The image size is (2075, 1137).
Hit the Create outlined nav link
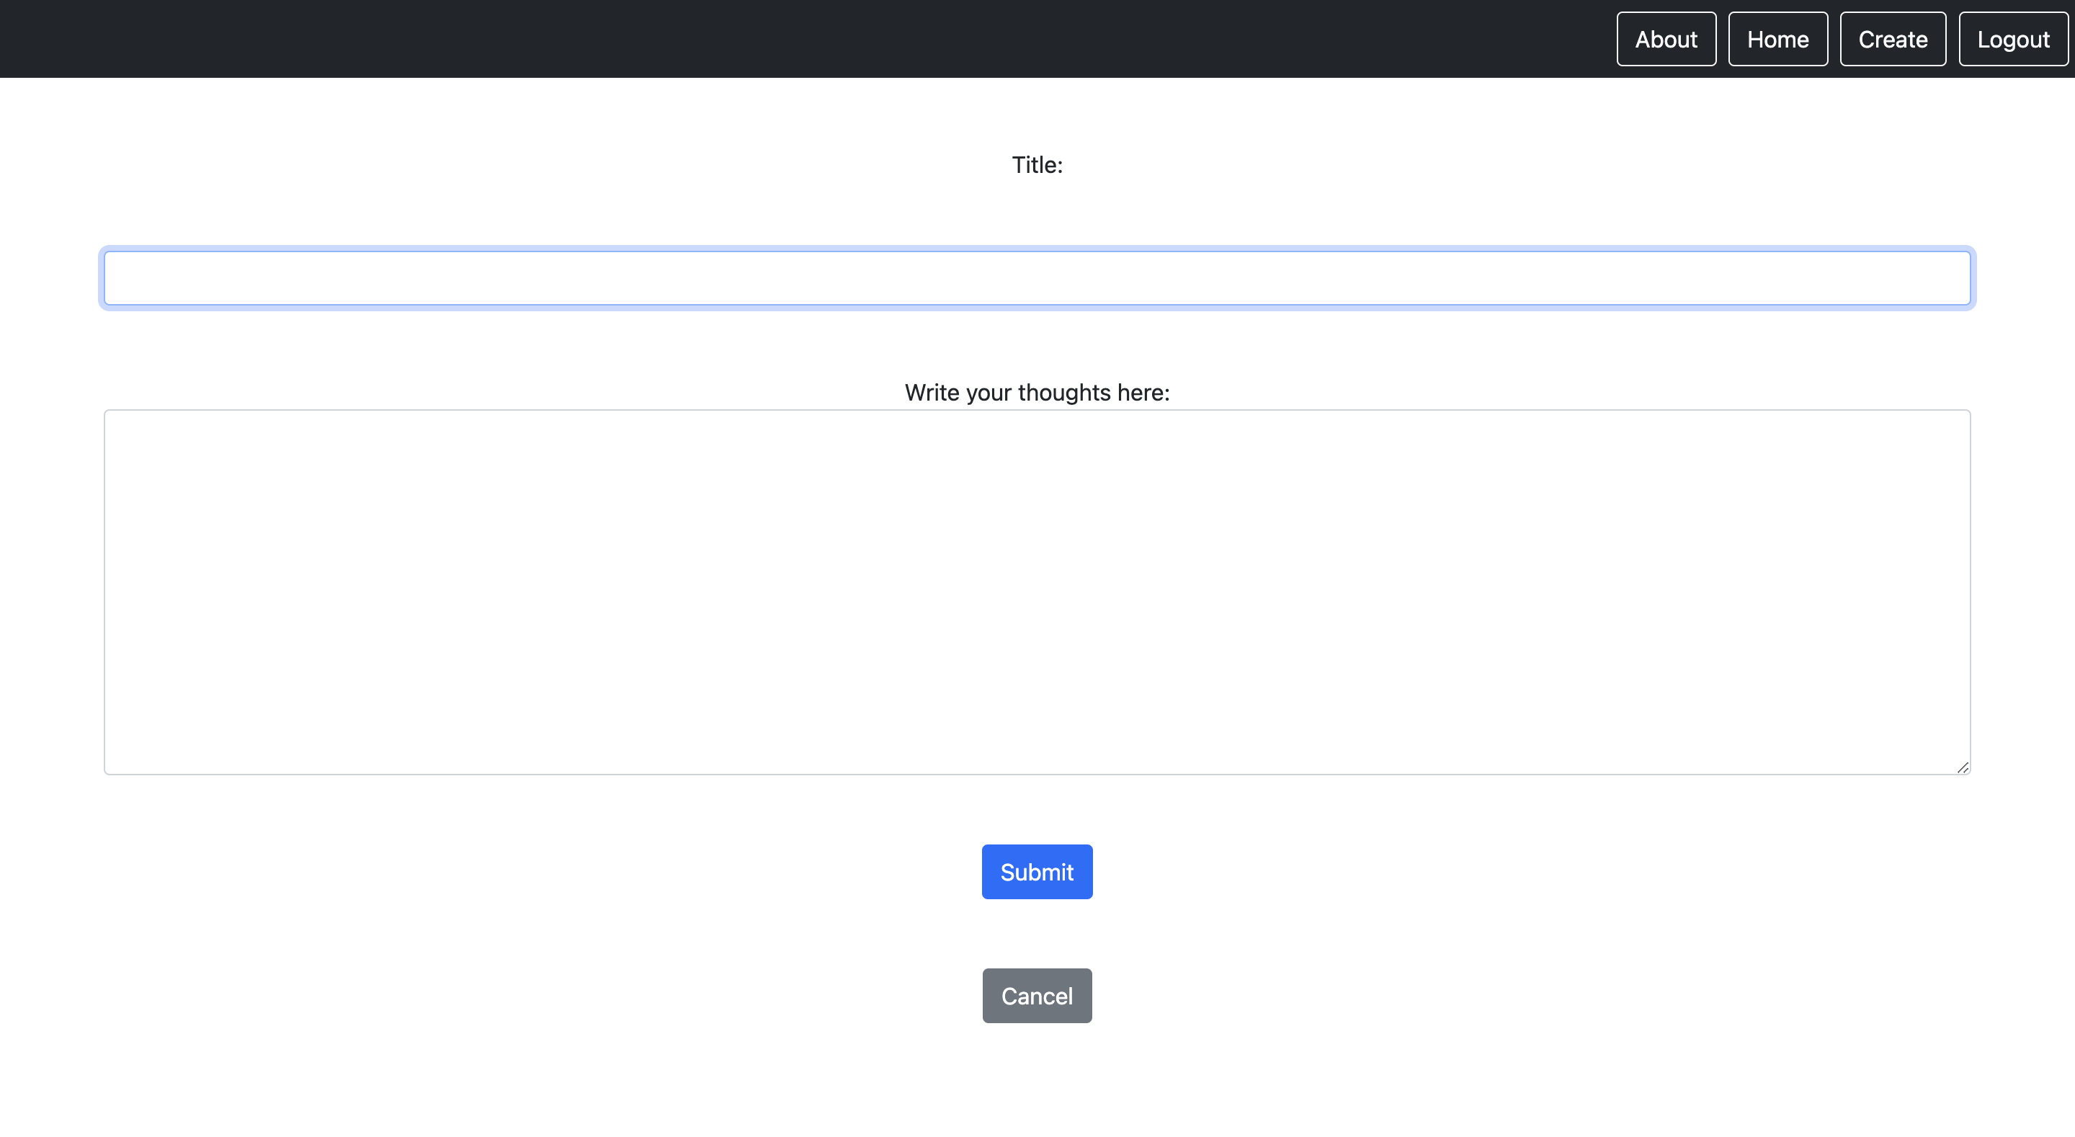coord(1892,39)
